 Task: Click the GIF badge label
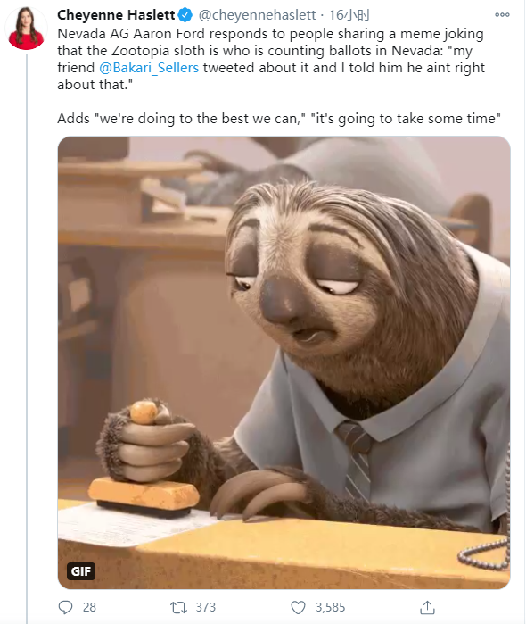[x=81, y=571]
